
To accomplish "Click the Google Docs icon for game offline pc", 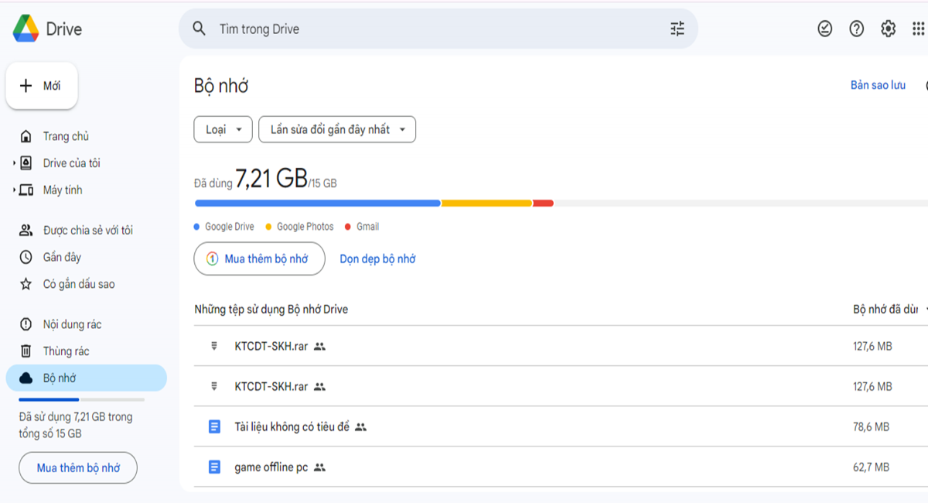I will pos(215,467).
